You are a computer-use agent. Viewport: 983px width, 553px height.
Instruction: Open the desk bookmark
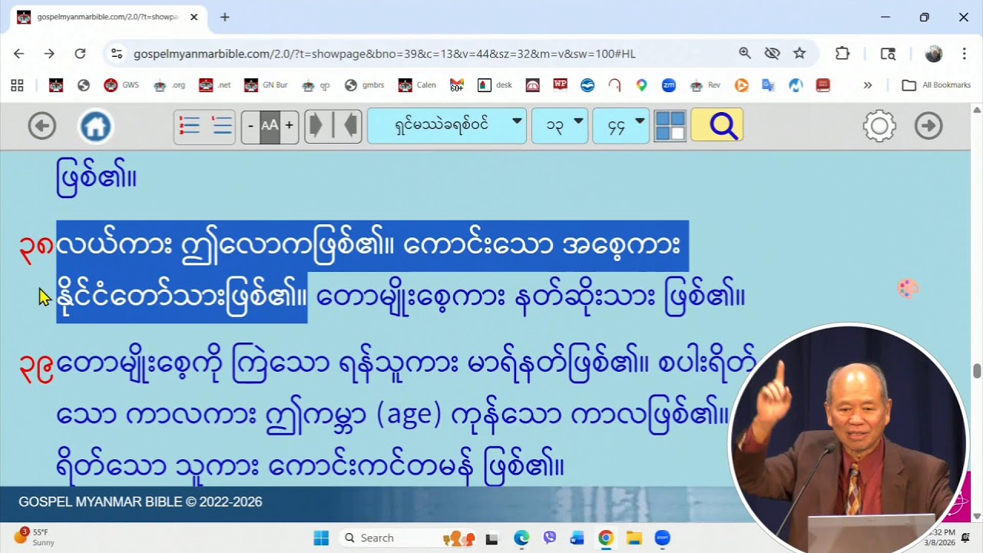(495, 85)
